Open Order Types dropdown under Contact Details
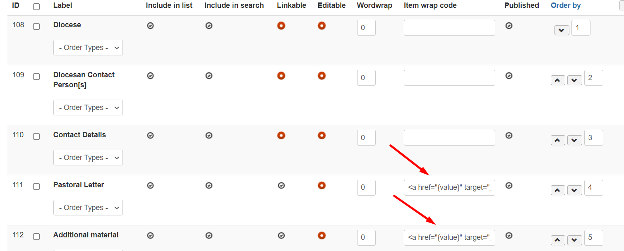 point(88,158)
